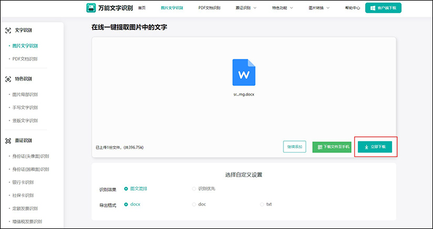Click the blue Word document file icon
Viewport: 433px width, 229px height.
[x=244, y=72]
